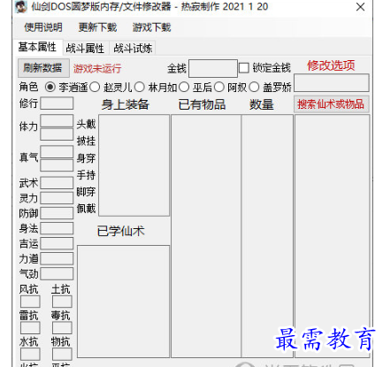Enable the 锁定金钱 checkbox
Screen dimensions: 383x367
[244, 68]
